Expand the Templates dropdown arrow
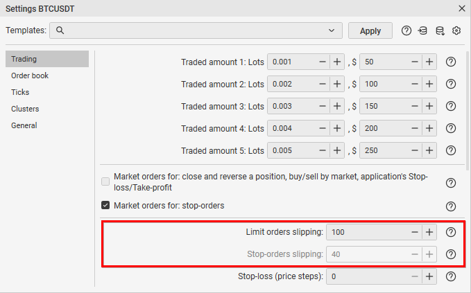 [332, 30]
